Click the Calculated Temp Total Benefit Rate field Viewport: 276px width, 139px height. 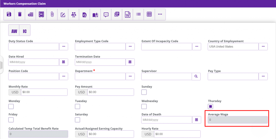38,134
